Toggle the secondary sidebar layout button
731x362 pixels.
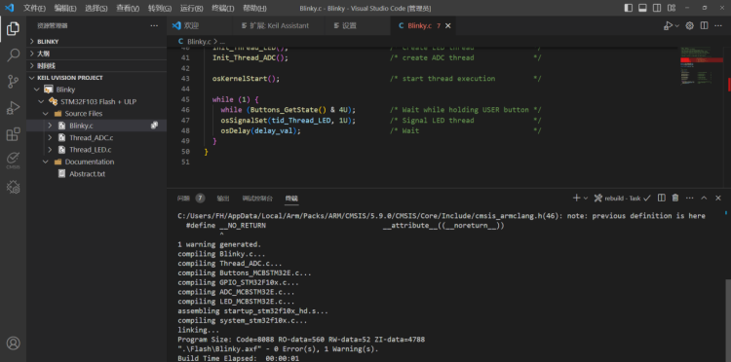pyautogui.click(x=656, y=8)
